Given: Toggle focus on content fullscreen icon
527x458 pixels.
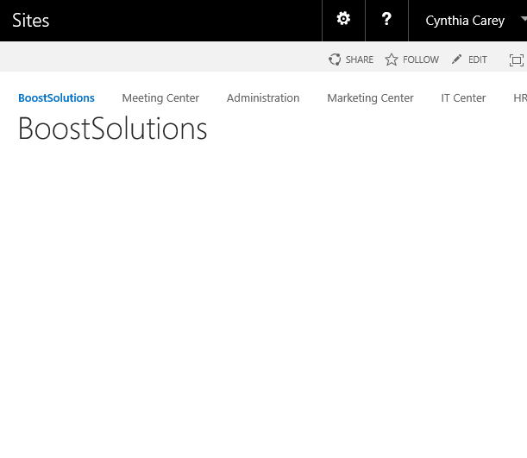Looking at the screenshot, I should pos(517,60).
